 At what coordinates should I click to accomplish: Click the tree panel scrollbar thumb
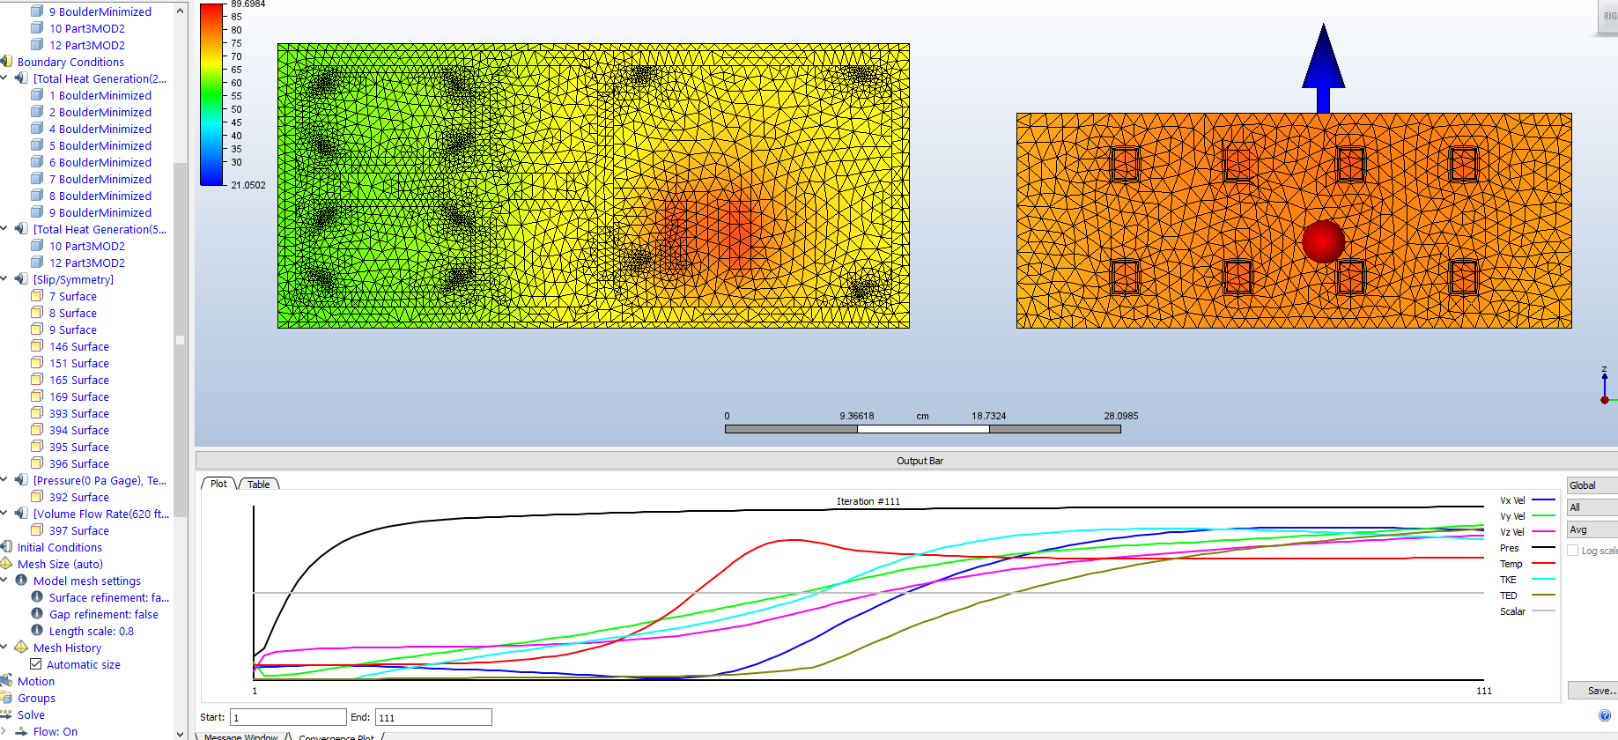click(x=180, y=339)
